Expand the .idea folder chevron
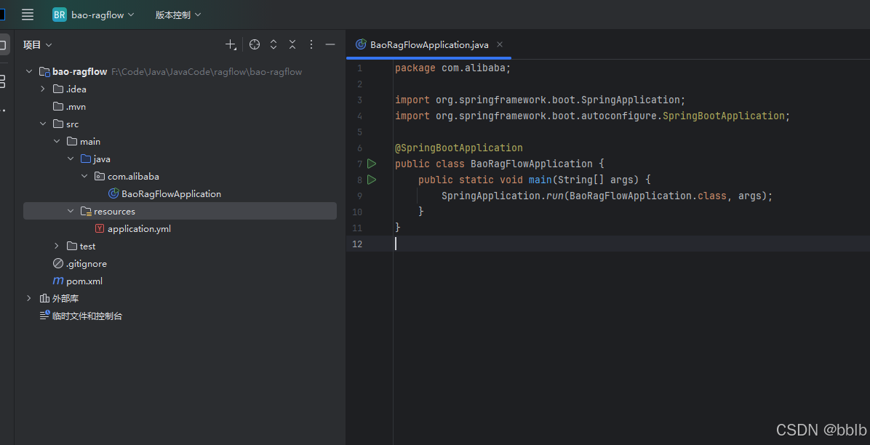Screen dimensions: 870x445 click(x=43, y=89)
